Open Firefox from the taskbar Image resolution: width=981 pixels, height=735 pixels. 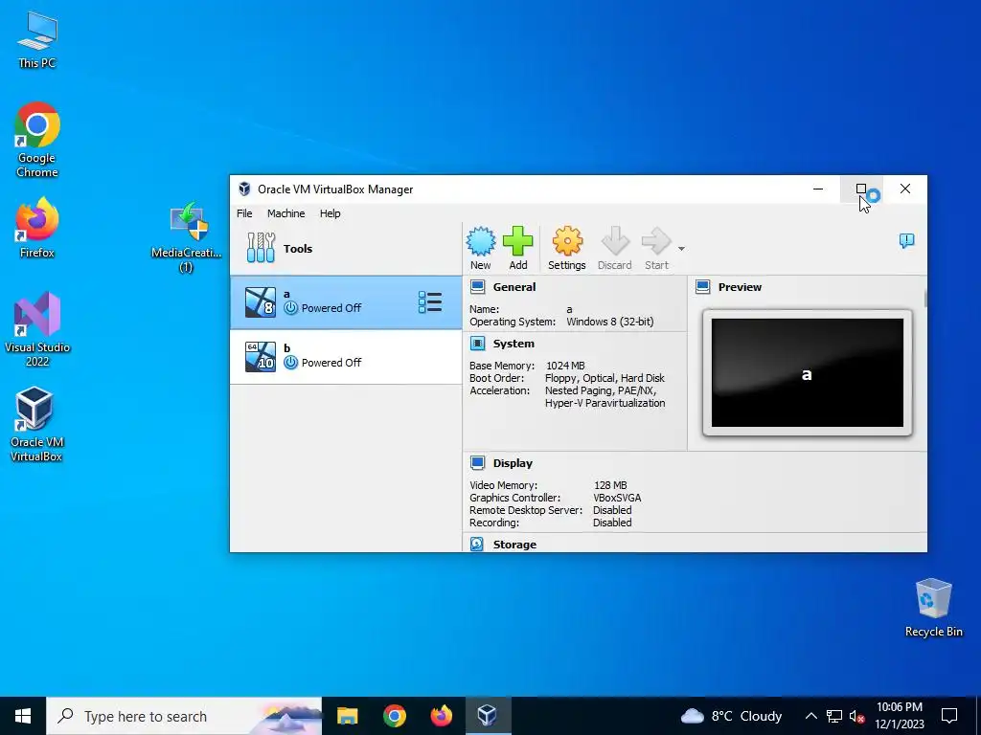pyautogui.click(x=441, y=716)
